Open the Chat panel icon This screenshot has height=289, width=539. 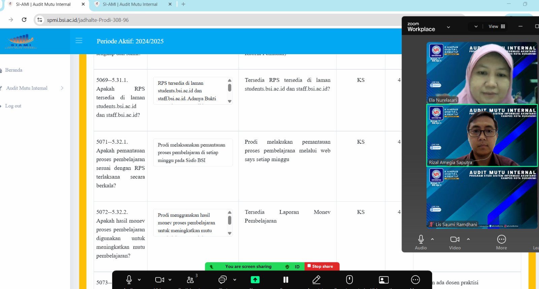click(222, 280)
